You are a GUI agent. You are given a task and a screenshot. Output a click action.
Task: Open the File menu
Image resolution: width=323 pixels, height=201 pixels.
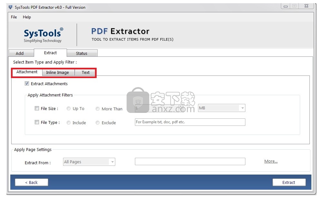(x=14, y=17)
